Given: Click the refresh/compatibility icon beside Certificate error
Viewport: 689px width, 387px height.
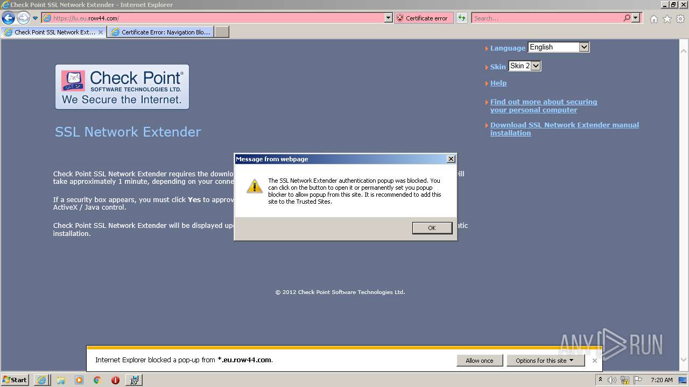Looking at the screenshot, I should 461,18.
